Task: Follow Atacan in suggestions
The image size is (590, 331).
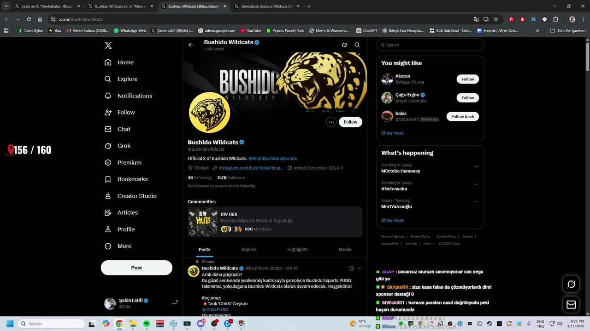Action: [468, 79]
